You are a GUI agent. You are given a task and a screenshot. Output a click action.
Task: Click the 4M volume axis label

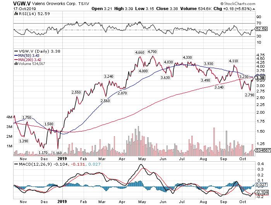(x=9, y=117)
